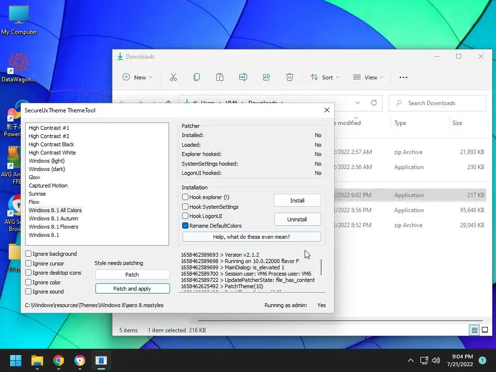Switch to the large thumbnails view icon
The width and height of the screenshot is (496, 372).
pyautogui.click(x=484, y=330)
